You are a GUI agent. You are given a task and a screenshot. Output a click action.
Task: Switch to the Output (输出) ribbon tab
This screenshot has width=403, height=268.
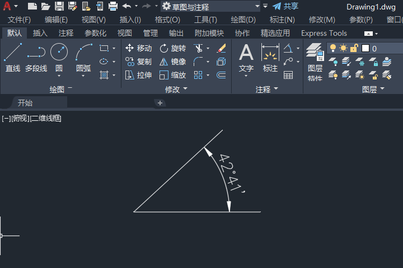pyautogui.click(x=176, y=33)
